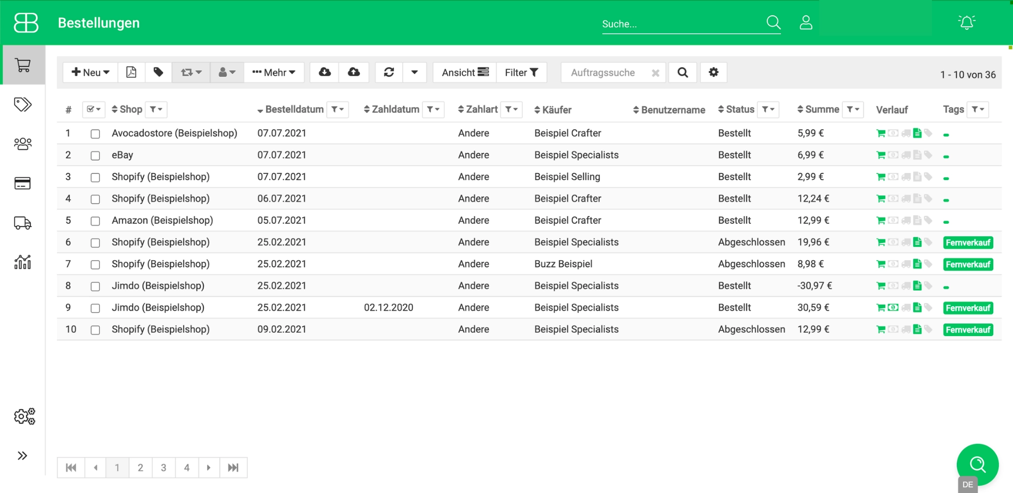Open the table settings gear
The width and height of the screenshot is (1013, 493).
click(714, 72)
